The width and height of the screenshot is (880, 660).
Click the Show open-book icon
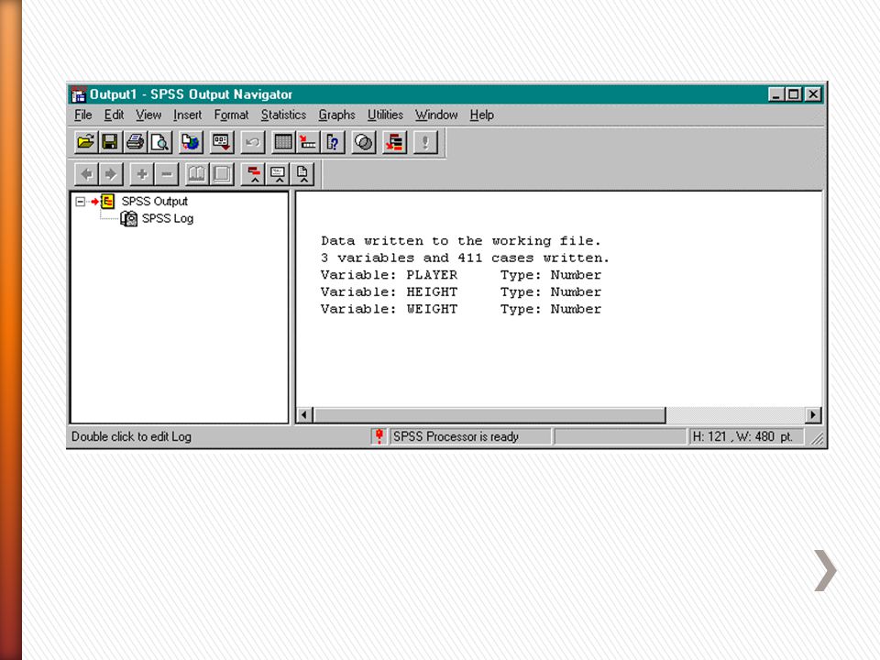coord(197,174)
